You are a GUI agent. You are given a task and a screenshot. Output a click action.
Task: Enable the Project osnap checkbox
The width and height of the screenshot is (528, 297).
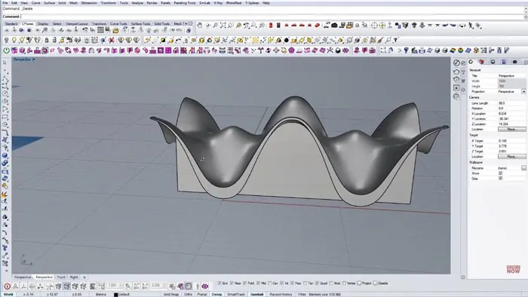tap(359, 283)
